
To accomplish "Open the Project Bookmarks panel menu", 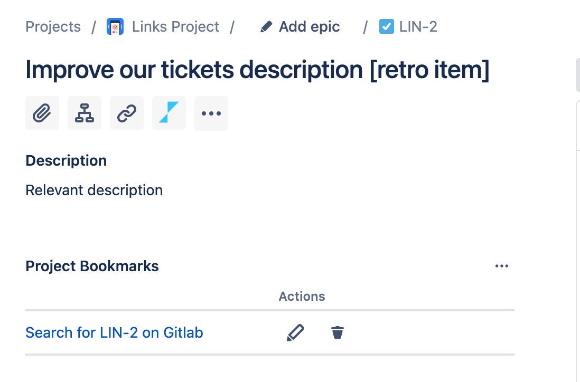I will [x=501, y=266].
